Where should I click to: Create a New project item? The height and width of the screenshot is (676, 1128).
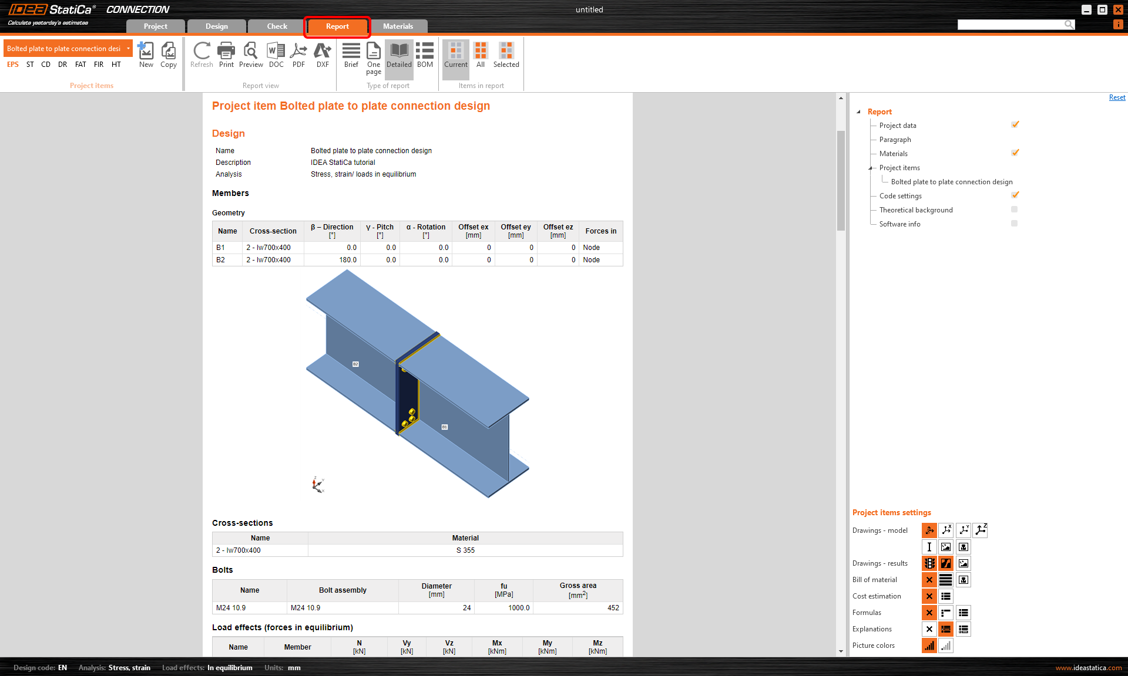tap(146, 56)
